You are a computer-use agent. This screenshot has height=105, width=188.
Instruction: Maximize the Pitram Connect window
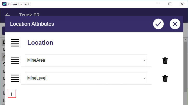tap(170, 4)
